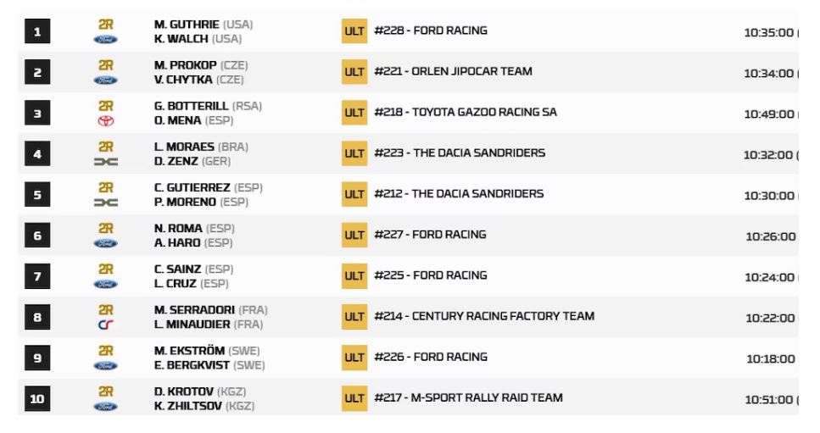Open driver M. Guthrie's name
The width and height of the screenshot is (820, 433).
click(187, 25)
